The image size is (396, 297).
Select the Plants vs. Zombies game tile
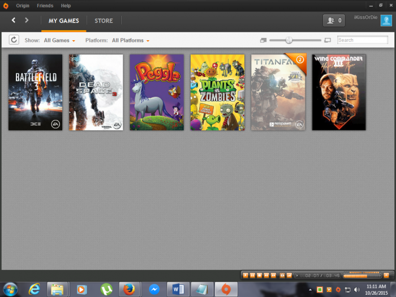click(217, 92)
